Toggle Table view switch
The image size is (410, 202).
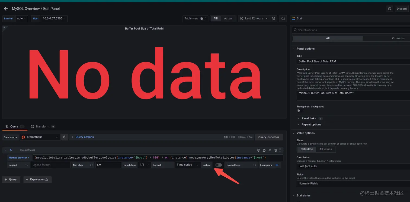point(203,19)
